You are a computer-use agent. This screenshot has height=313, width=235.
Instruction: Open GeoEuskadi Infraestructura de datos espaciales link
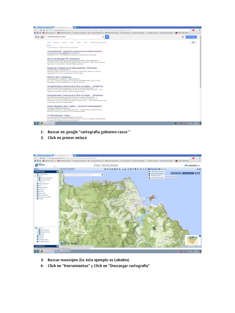72,68
